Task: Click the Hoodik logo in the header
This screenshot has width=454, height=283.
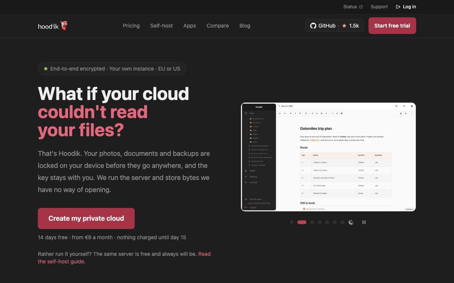Action: point(53,26)
